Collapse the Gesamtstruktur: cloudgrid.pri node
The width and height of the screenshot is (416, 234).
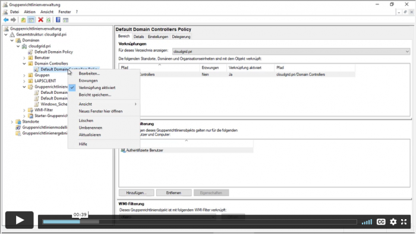point(6,34)
